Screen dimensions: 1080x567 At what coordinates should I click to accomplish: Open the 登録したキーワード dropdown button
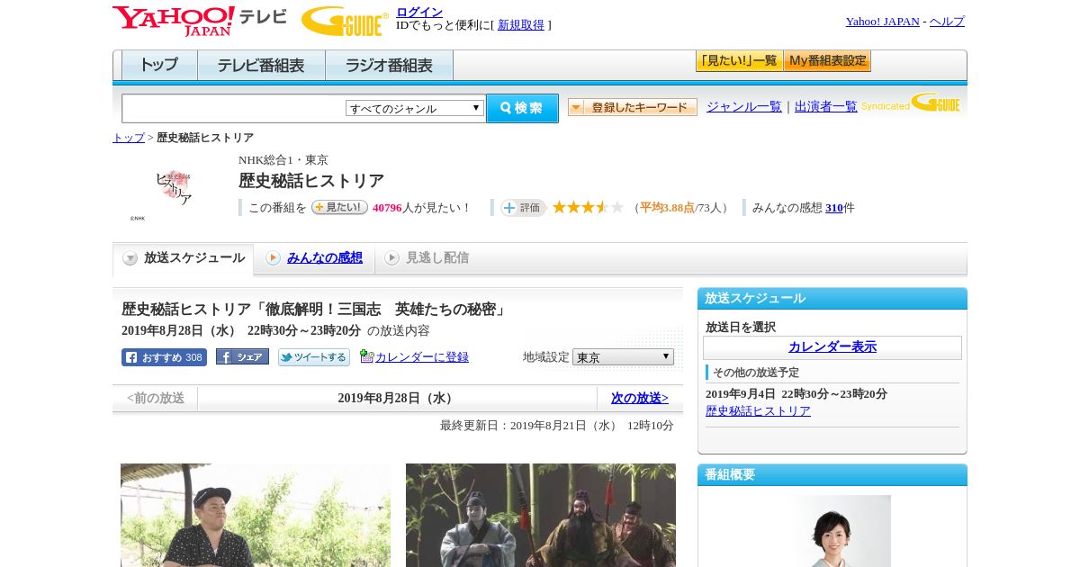(x=633, y=107)
